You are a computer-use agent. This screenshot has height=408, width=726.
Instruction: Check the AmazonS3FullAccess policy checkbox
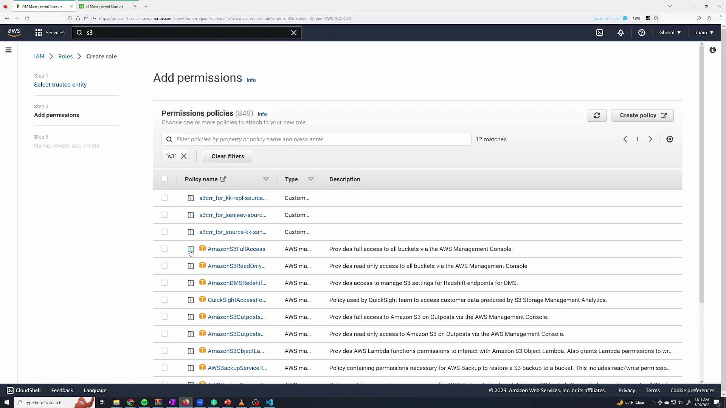pyautogui.click(x=164, y=249)
